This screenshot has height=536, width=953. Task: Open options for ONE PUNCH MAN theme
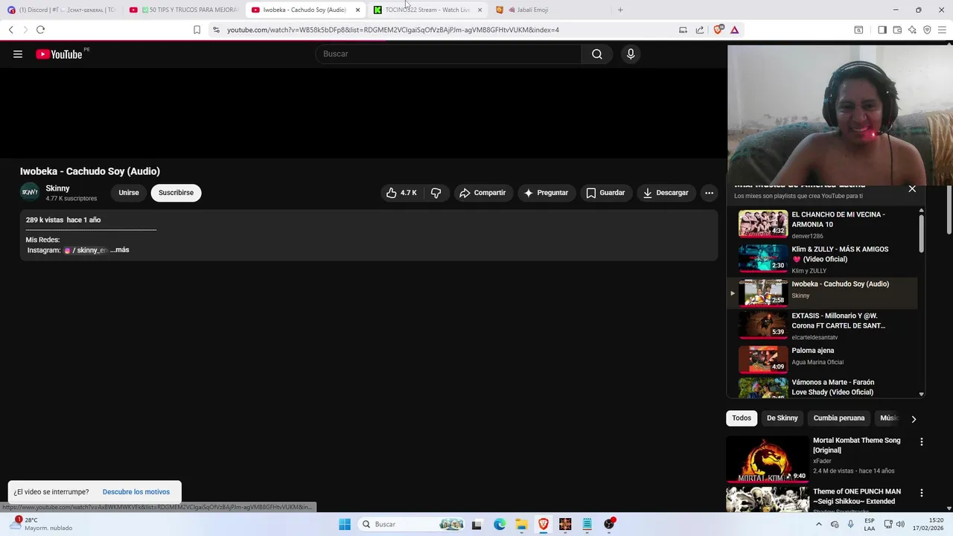pyautogui.click(x=922, y=493)
